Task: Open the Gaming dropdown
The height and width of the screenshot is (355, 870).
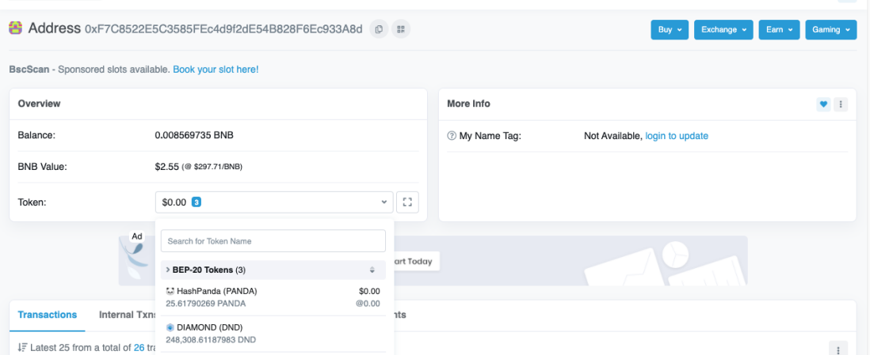Action: click(830, 29)
